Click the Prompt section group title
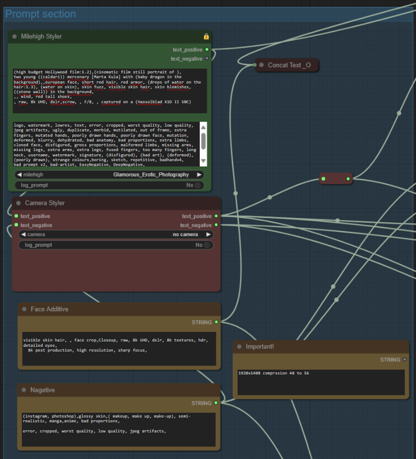The height and width of the screenshot is (459, 416). click(41, 14)
